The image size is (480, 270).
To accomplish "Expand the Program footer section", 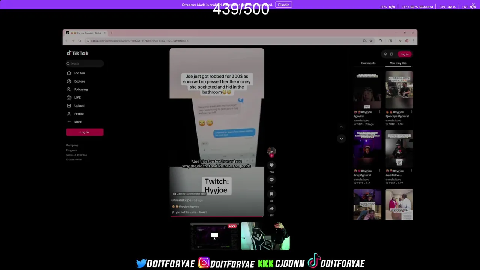I will (72, 150).
